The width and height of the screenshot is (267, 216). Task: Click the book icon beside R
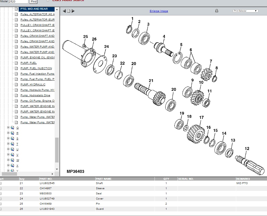(12, 133)
